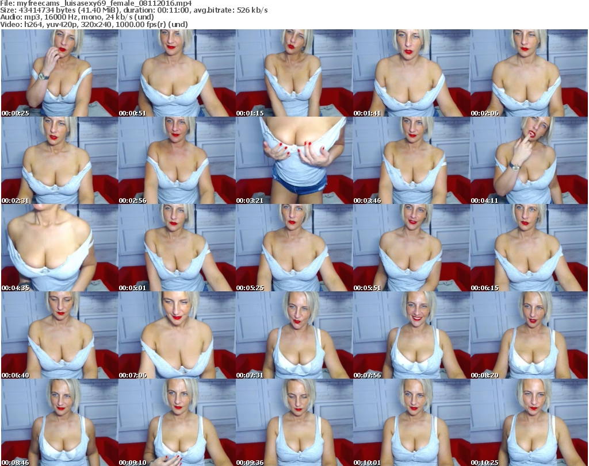Select the thumbnail stamped 00:02:06
The height and width of the screenshot is (466, 589).
[529, 73]
